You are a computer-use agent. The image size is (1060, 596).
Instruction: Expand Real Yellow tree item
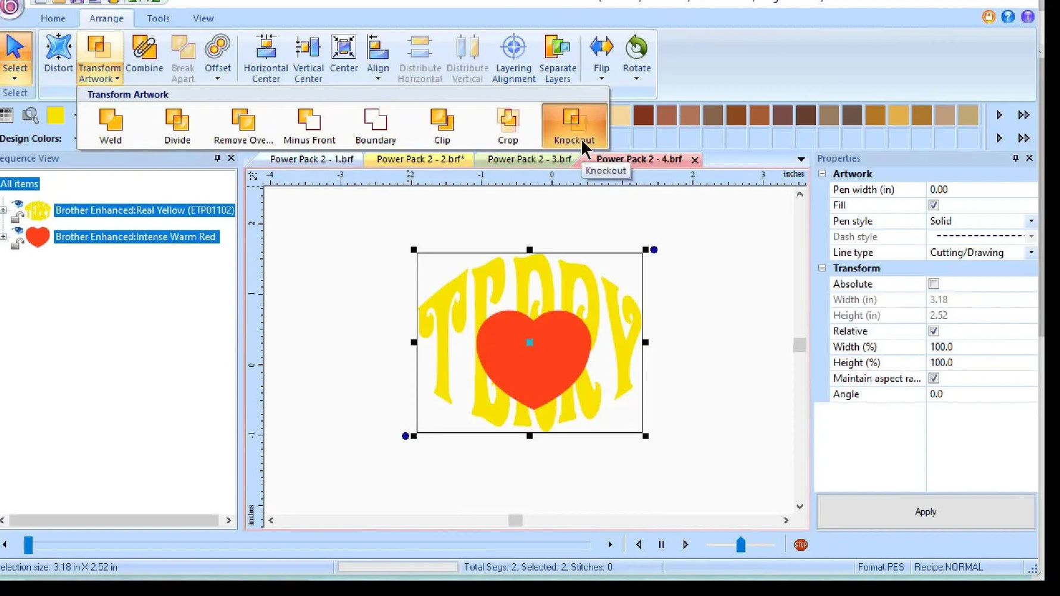tap(4, 210)
